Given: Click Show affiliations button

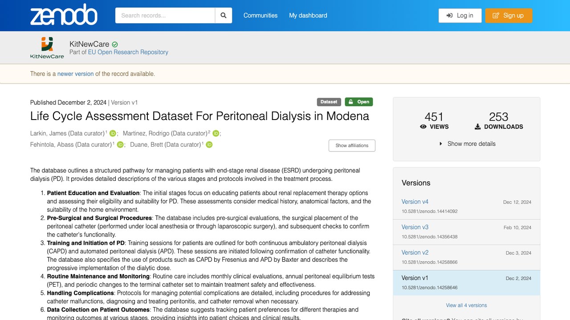Looking at the screenshot, I should coord(352,145).
